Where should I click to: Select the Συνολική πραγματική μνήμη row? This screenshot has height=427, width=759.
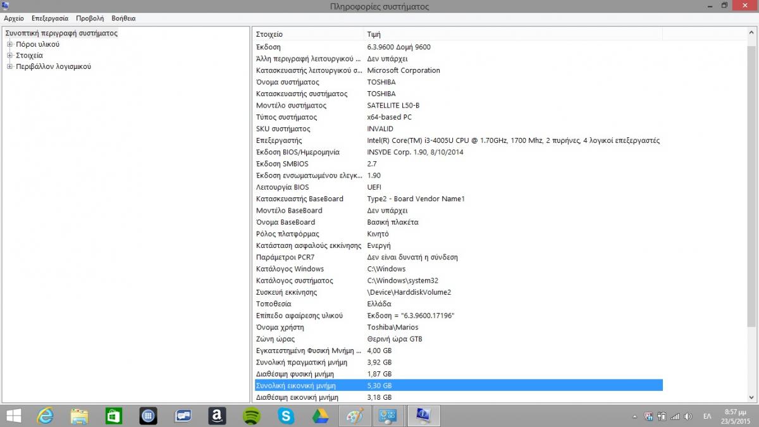(459, 362)
